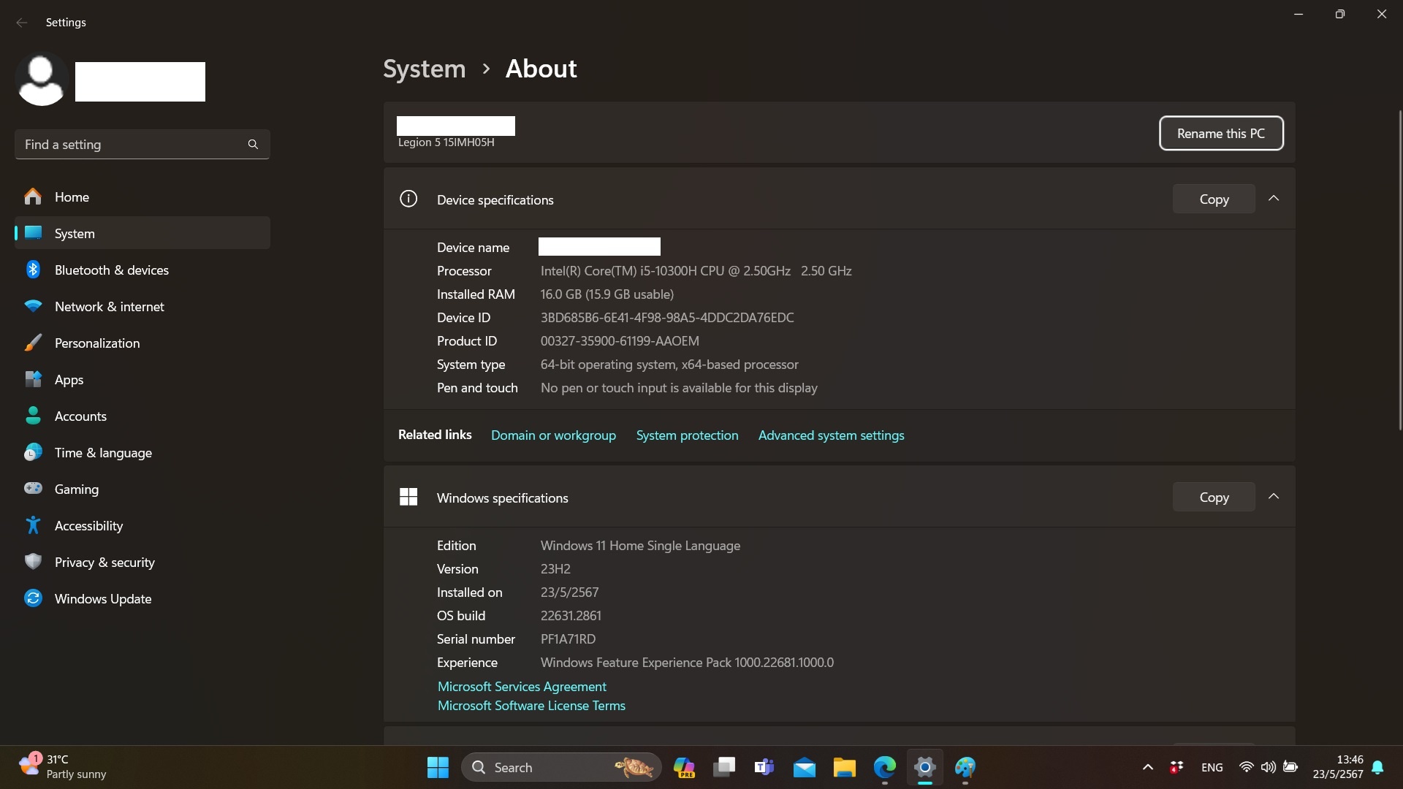
Task: Open Windows Update settings
Action: click(142, 598)
